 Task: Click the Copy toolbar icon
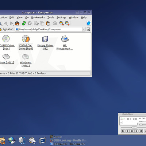[42, 23]
